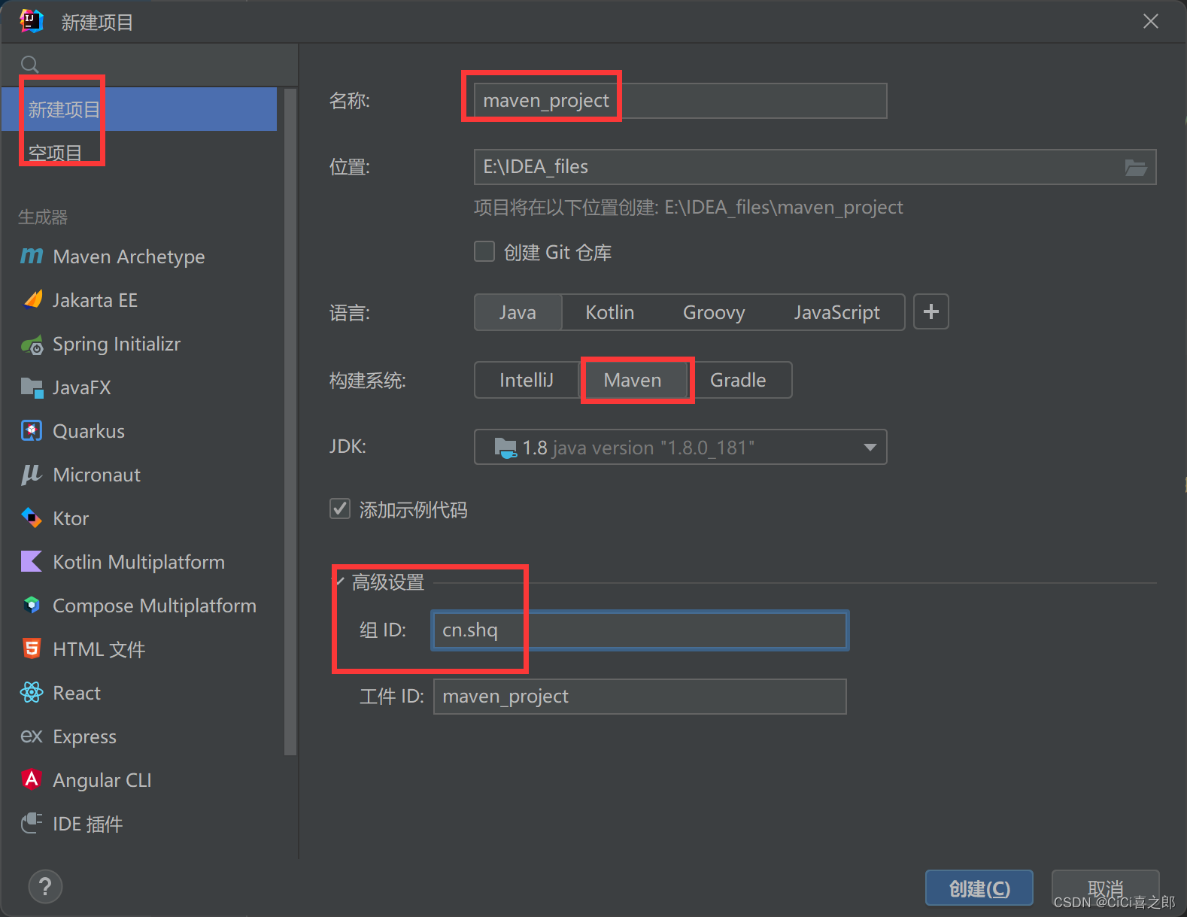Viewport: 1187px width, 917px height.
Task: Set build system to Gradle
Action: [738, 380]
